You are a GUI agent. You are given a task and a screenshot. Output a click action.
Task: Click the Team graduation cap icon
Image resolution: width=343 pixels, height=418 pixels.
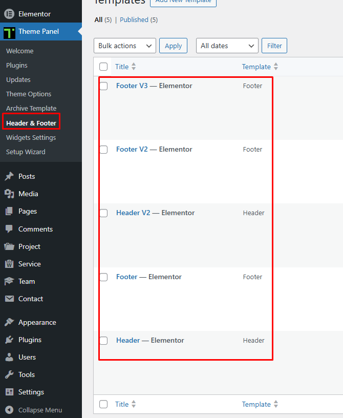(9, 281)
